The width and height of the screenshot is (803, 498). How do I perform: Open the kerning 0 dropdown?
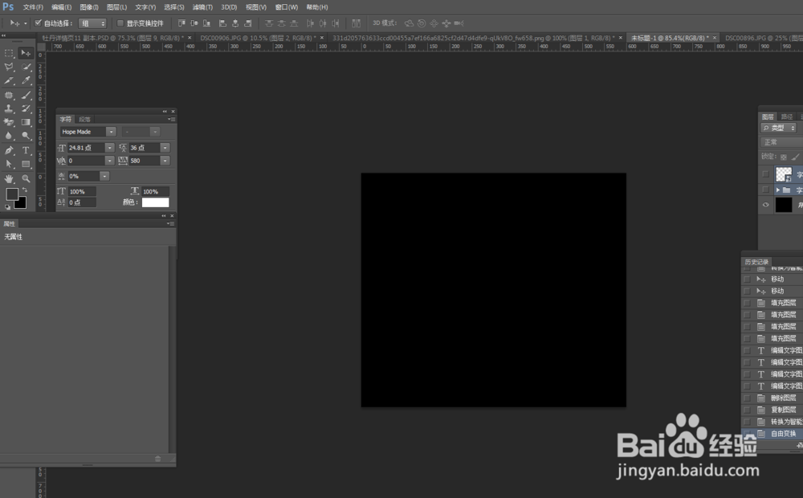(x=109, y=161)
